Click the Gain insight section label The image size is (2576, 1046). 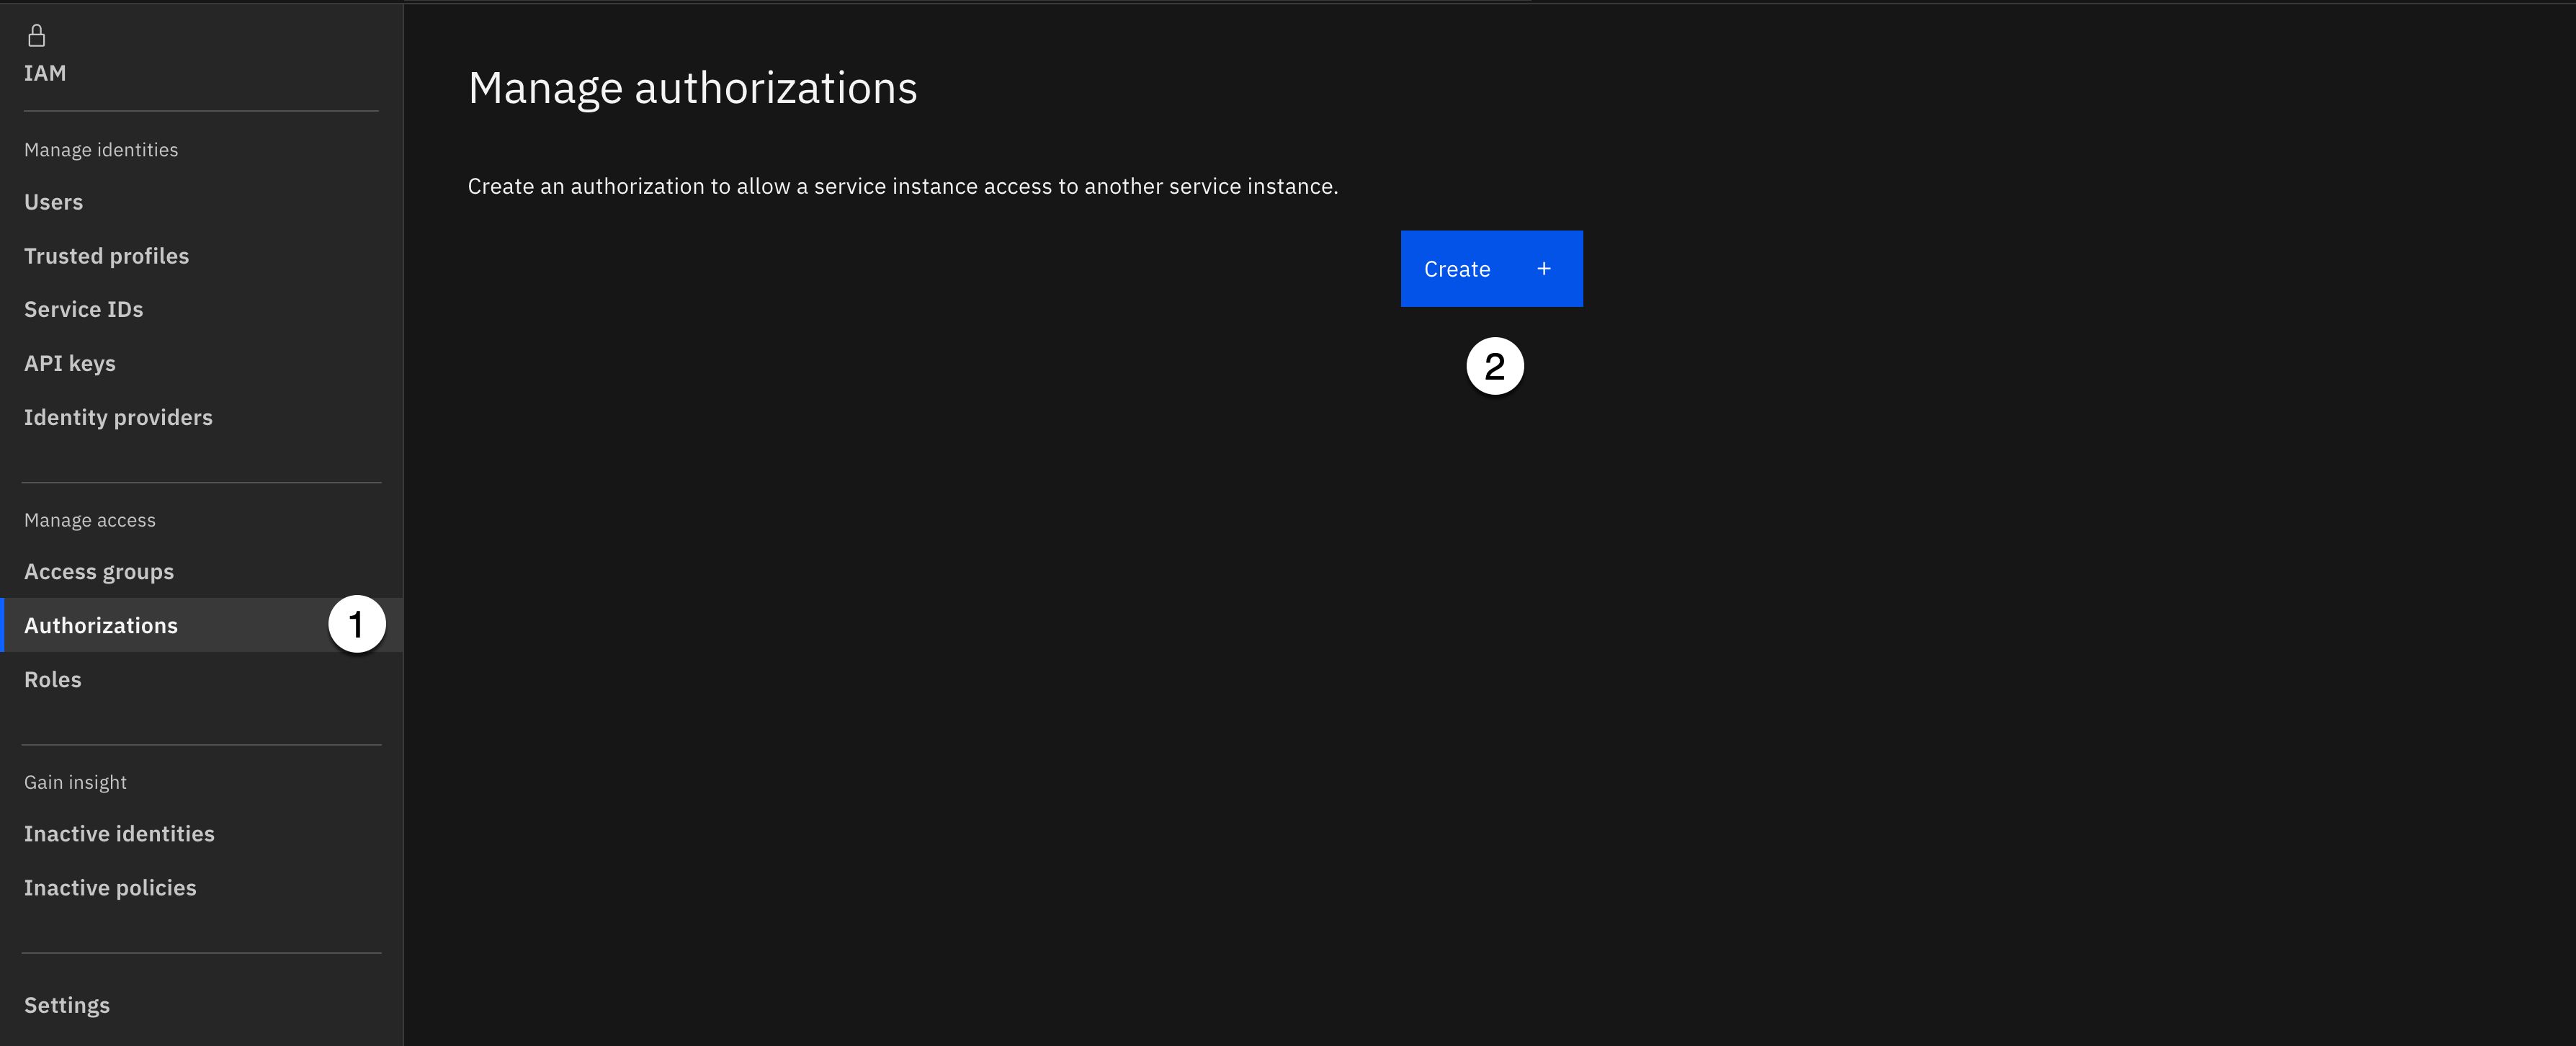coord(75,782)
